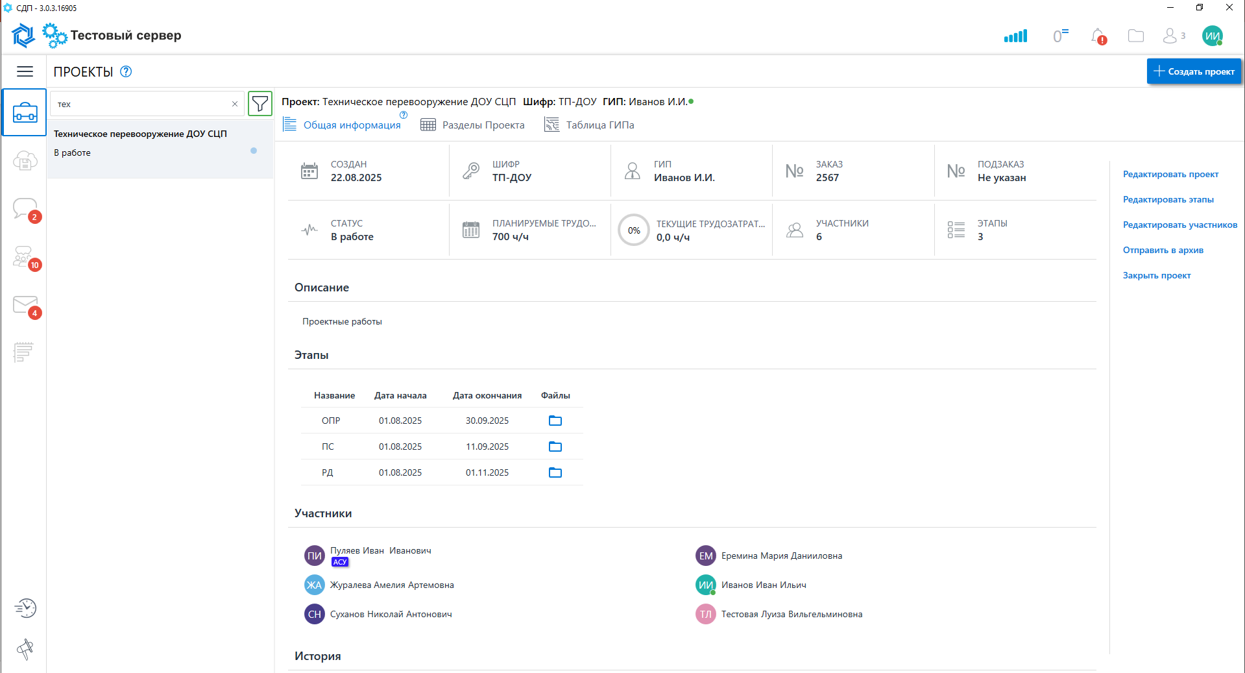Click participant Пуляев Иван Иванович
Screen dimensions: 1245x673
coord(380,550)
